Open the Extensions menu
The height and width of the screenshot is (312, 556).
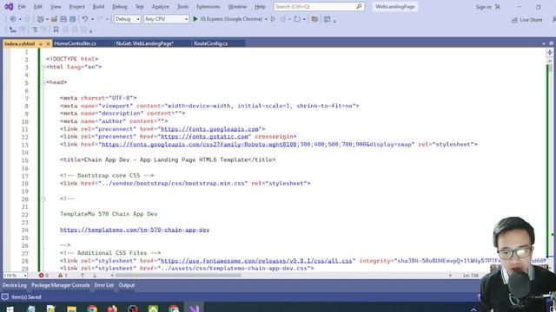coord(208,7)
